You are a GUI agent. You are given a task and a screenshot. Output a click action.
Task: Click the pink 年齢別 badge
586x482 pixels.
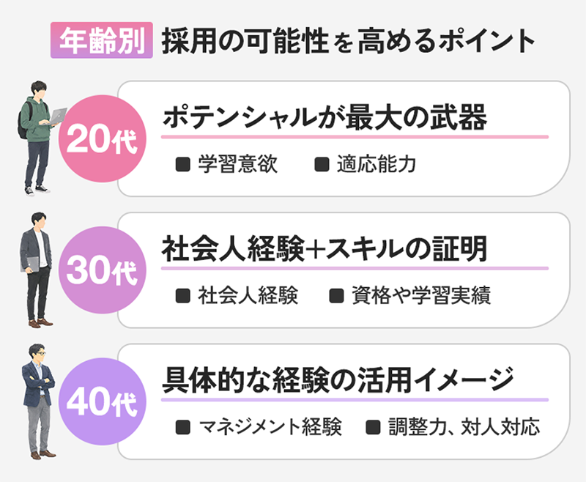coord(102,40)
